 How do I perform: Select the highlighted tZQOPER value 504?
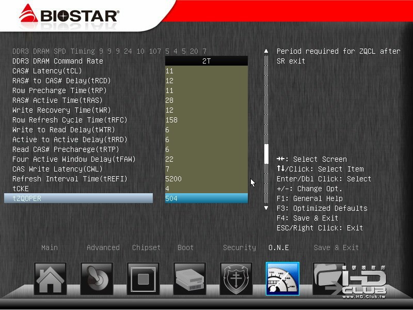click(206, 198)
